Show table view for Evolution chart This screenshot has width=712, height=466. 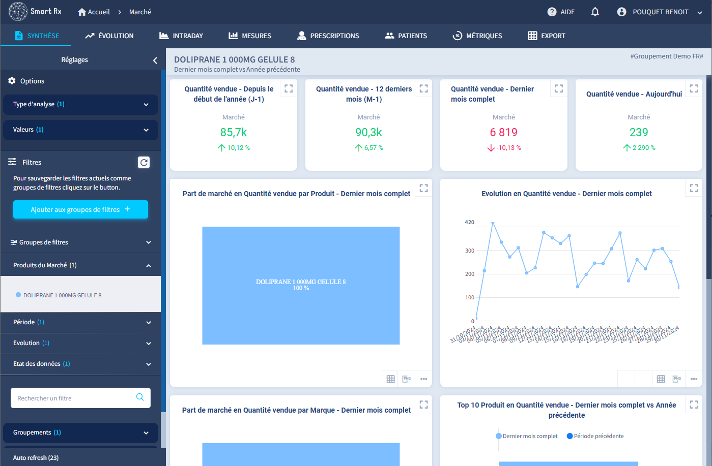(661, 379)
